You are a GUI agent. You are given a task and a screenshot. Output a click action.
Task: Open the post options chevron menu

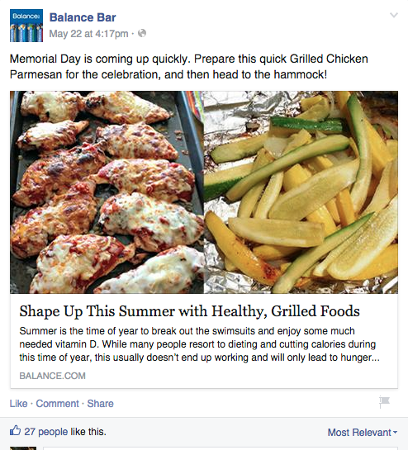[394, 15]
